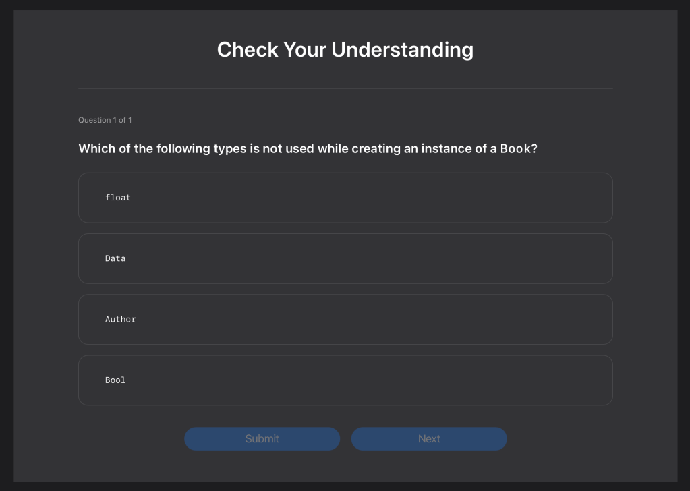Pick the Author answer option
Image resolution: width=690 pixels, height=491 pixels.
tap(345, 319)
